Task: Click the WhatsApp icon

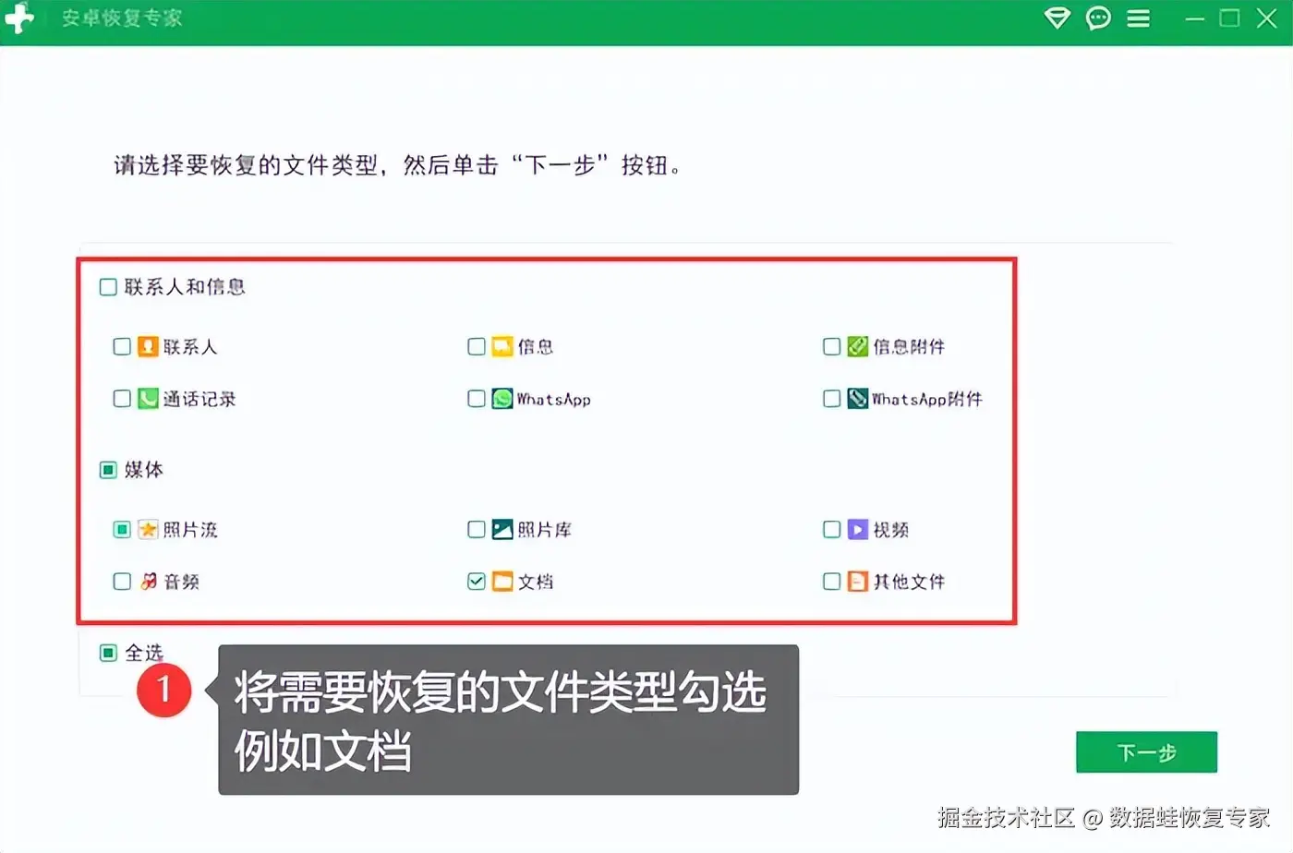Action: click(501, 399)
